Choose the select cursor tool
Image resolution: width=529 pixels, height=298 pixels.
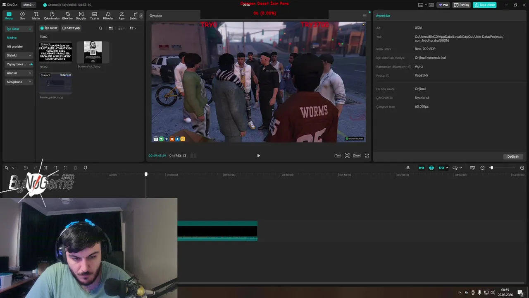[x=7, y=168]
